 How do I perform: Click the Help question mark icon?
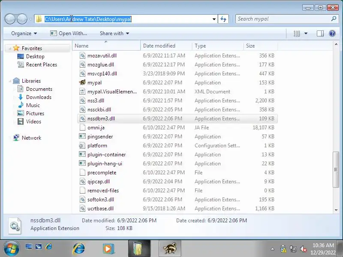coord(332,33)
